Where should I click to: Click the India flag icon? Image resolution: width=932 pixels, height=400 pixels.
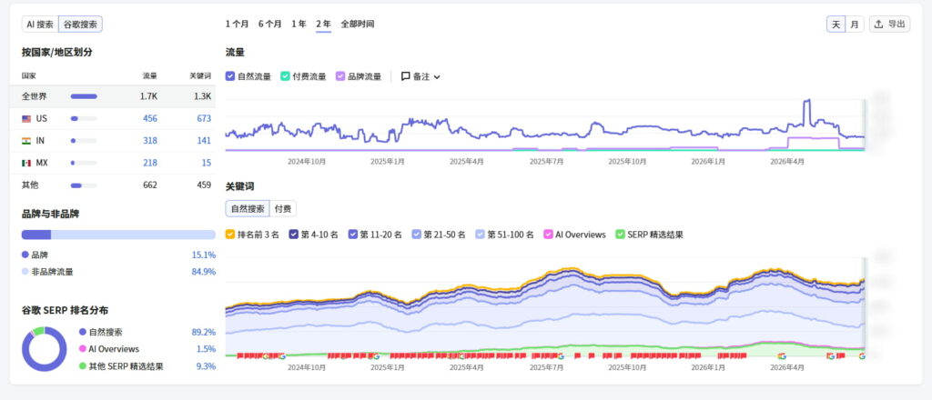pyautogui.click(x=26, y=141)
